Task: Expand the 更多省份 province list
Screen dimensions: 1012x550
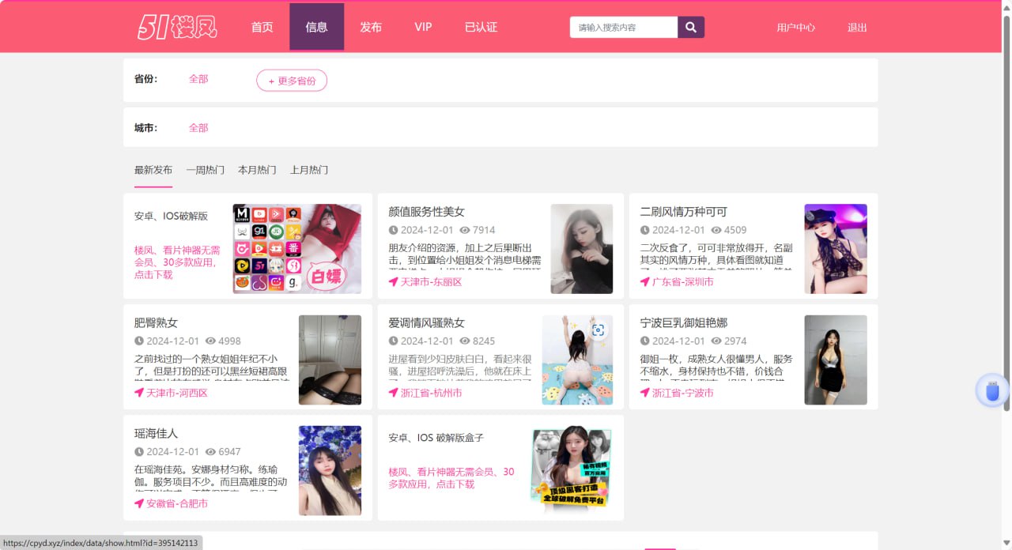Action: [x=292, y=81]
